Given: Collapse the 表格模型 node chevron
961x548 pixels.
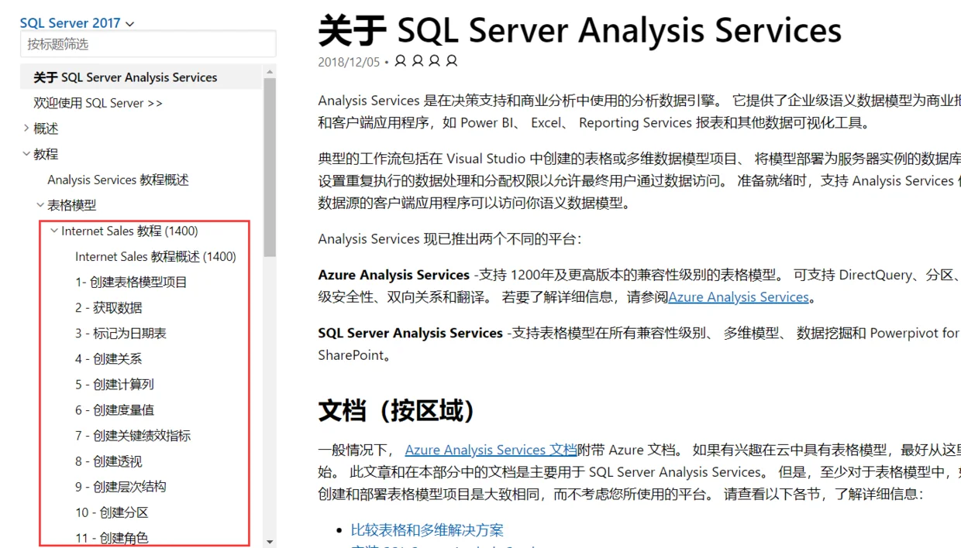Looking at the screenshot, I should click(x=40, y=205).
